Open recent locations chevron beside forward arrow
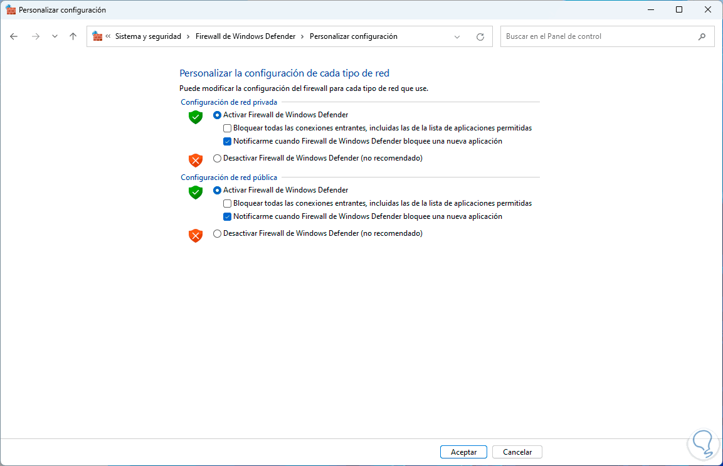Screen dimensions: 723x466 pos(55,36)
